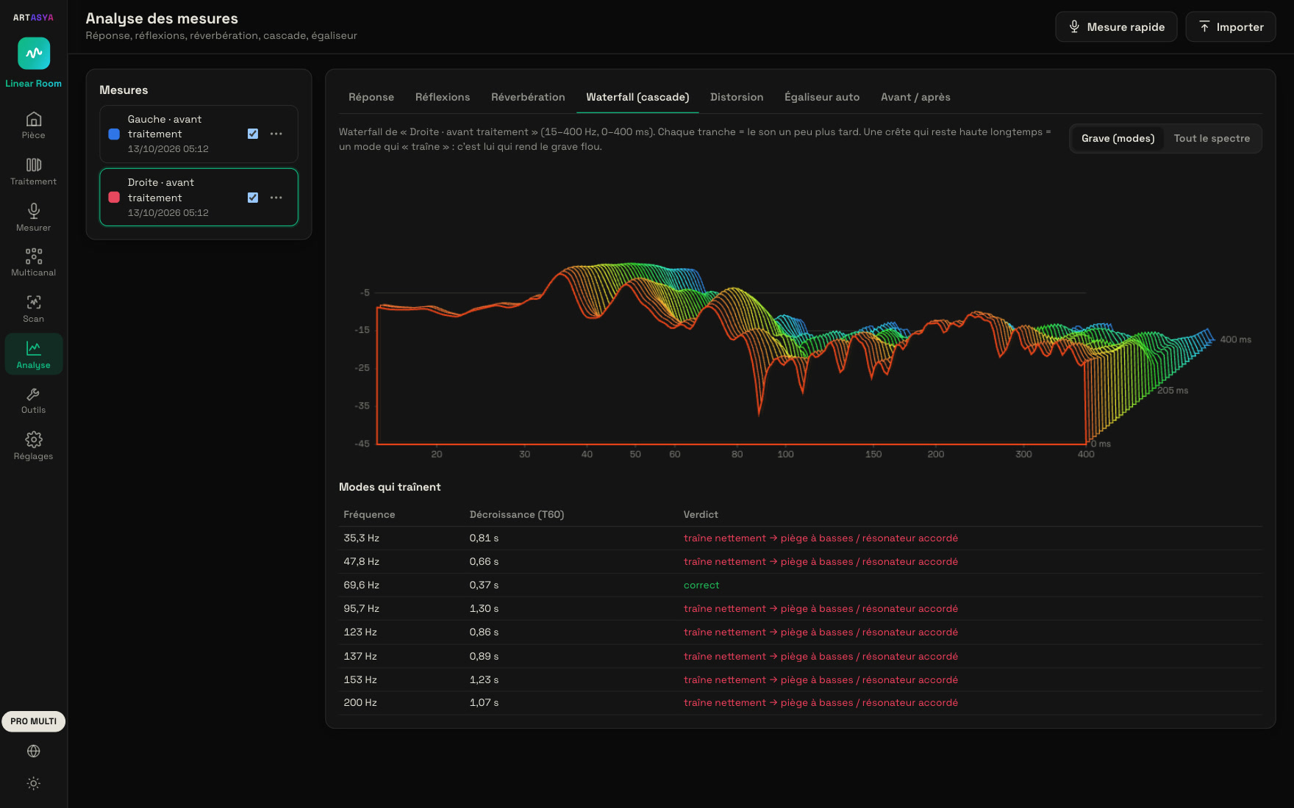
Task: Open the Outils wrench section
Action: tap(34, 400)
